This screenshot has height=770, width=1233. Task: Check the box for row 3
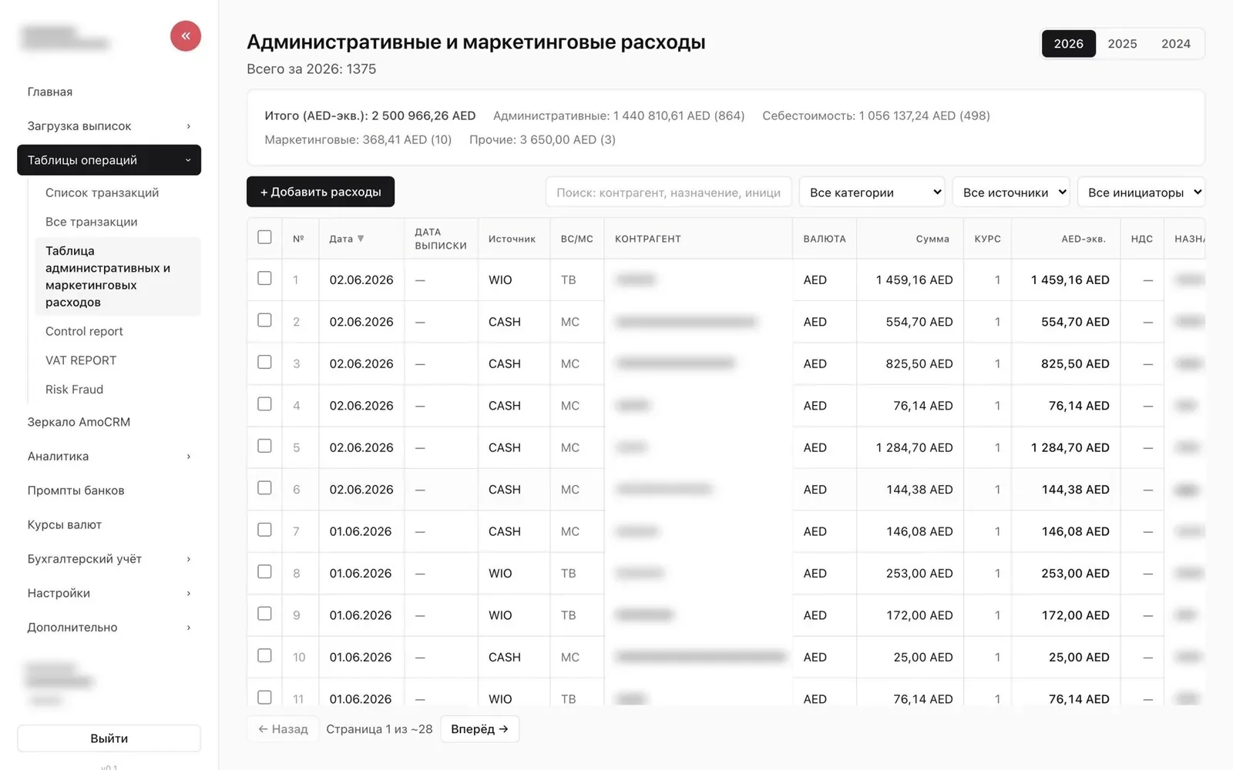point(264,363)
